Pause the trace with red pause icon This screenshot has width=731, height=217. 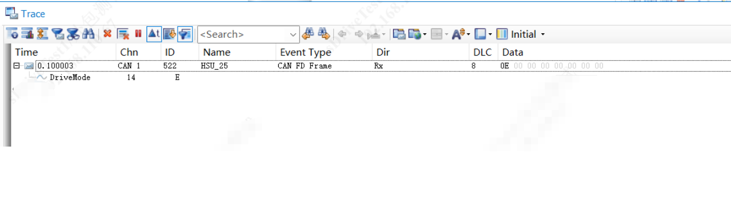138,34
